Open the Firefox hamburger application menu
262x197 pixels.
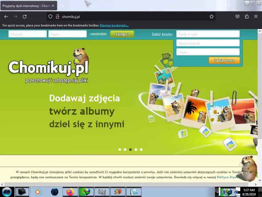click(x=256, y=16)
